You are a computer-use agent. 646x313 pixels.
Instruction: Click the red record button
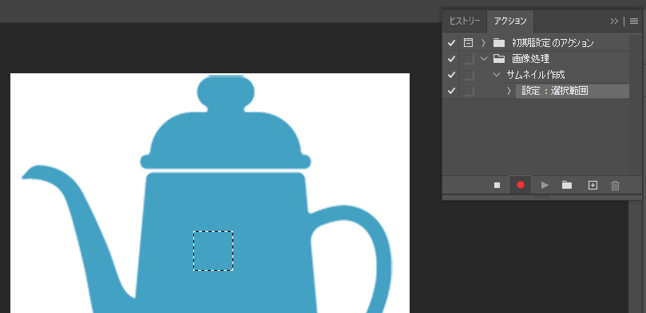point(521,186)
